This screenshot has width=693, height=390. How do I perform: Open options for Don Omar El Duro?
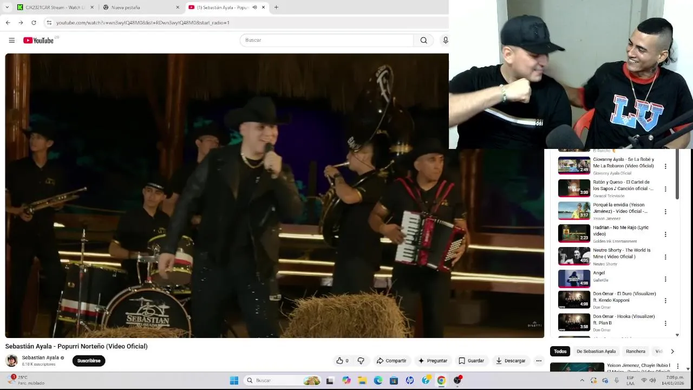click(x=665, y=301)
